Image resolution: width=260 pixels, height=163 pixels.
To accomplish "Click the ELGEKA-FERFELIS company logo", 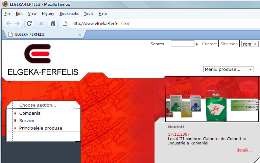I will 38,54.
